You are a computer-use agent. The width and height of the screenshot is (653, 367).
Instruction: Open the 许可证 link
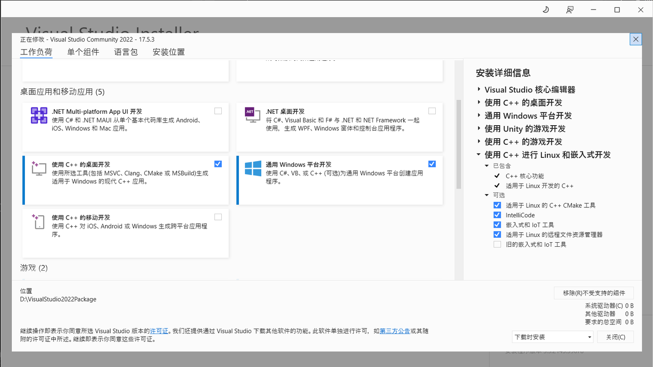pyautogui.click(x=159, y=331)
